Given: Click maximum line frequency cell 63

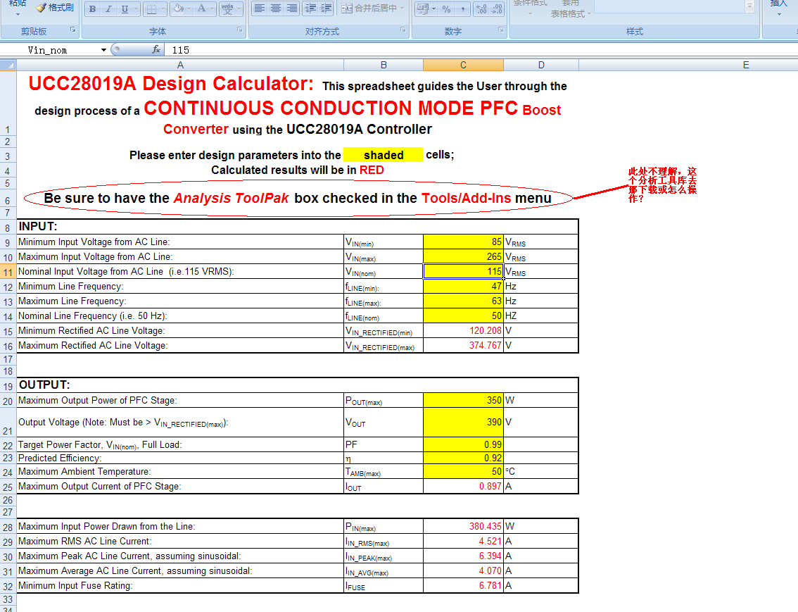Looking at the screenshot, I should tap(463, 301).
